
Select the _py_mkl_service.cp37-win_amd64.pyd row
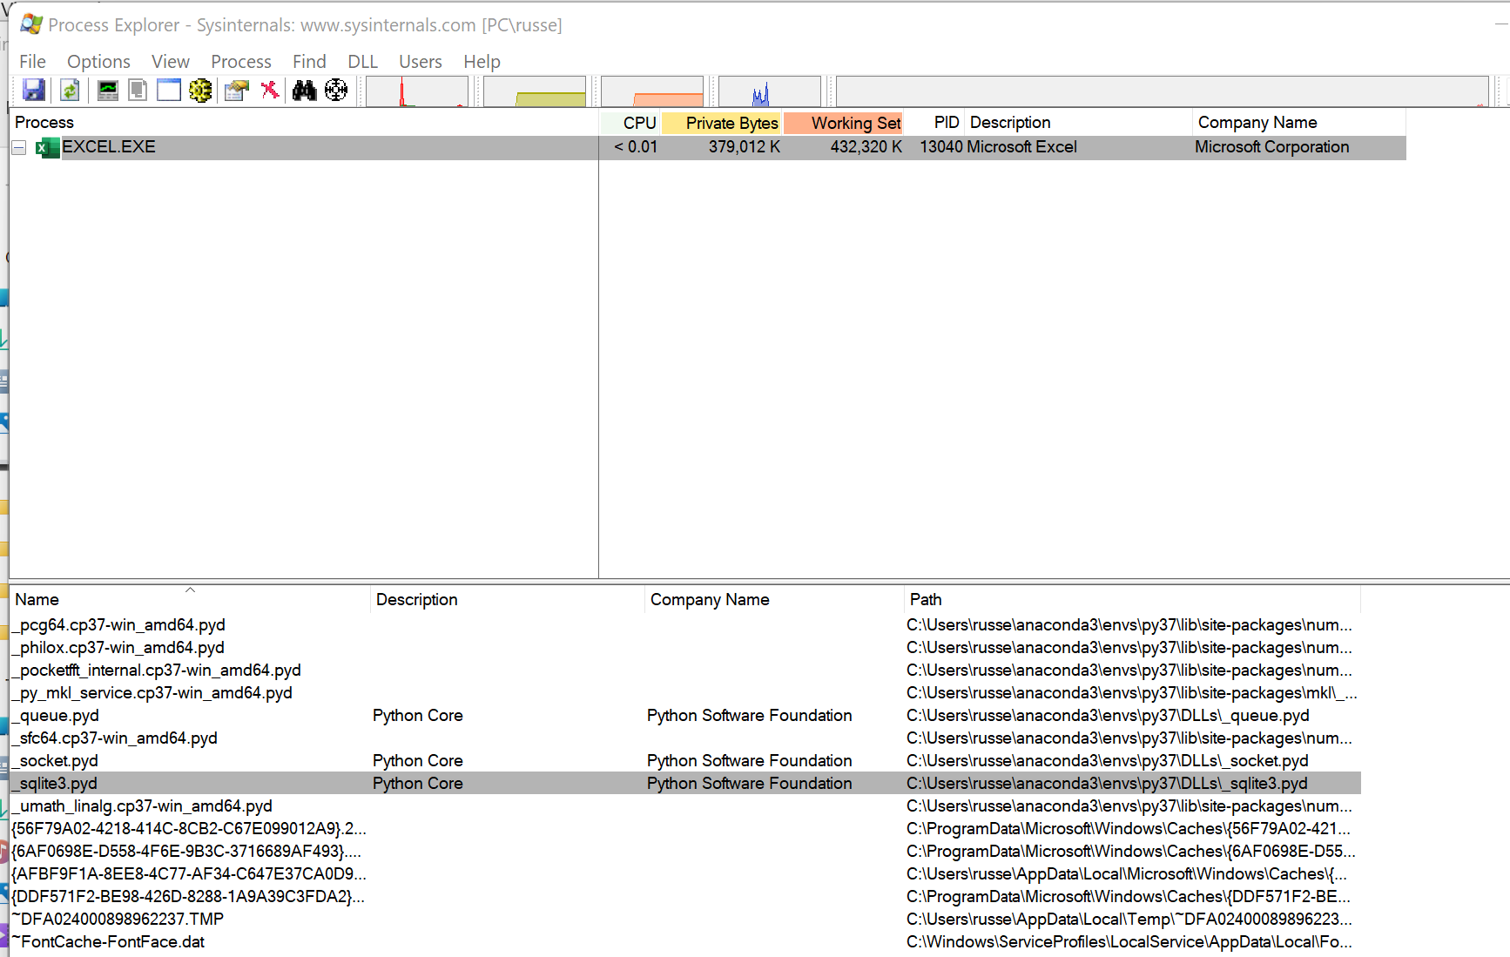coord(685,693)
